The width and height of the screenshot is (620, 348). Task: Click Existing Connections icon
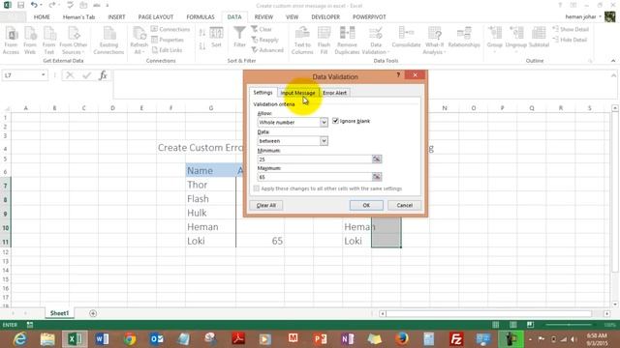[x=108, y=41]
